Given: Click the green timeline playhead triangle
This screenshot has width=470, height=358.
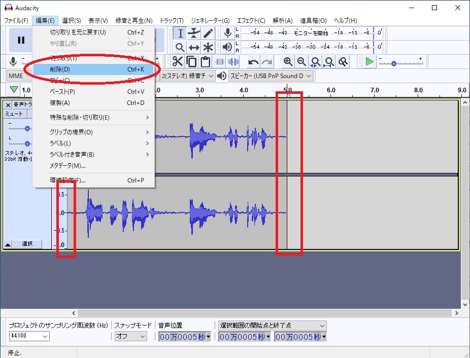Looking at the screenshot, I should pos(14,89).
